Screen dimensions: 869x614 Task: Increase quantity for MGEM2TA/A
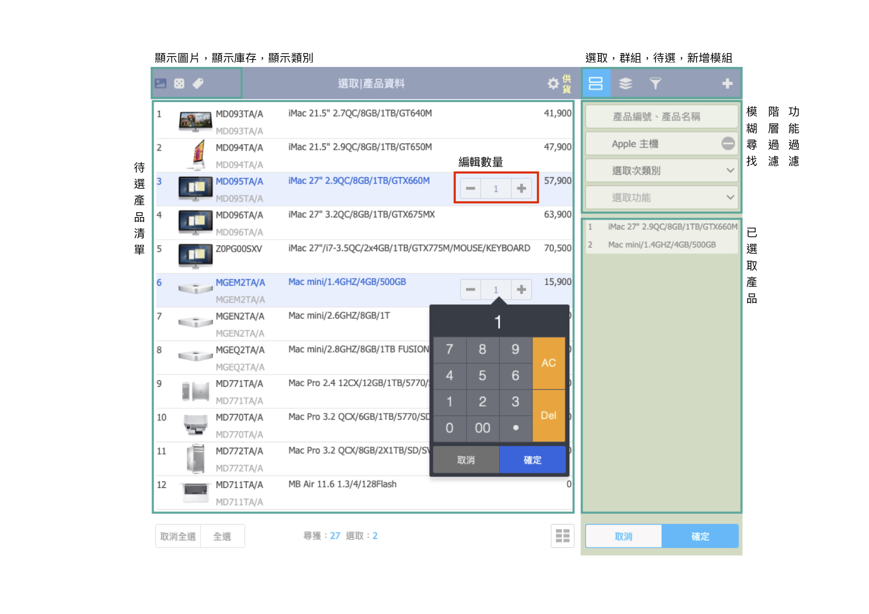pyautogui.click(x=521, y=289)
